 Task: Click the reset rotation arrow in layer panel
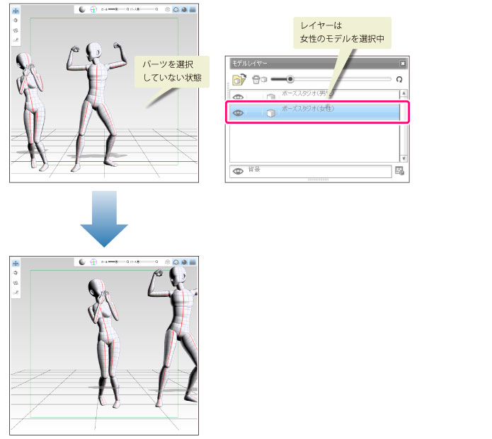(399, 80)
